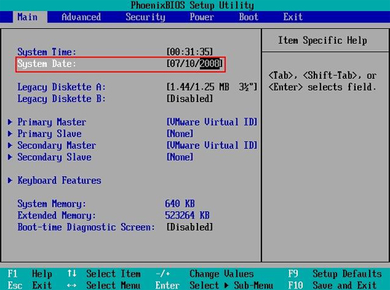Expand the Secondary Slave arrow
Screen dimensions: 390x290
click(10, 157)
